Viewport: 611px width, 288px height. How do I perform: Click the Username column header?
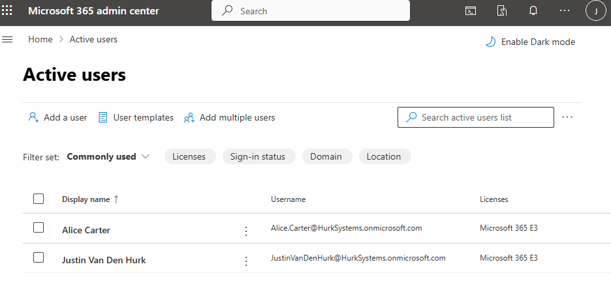point(288,199)
